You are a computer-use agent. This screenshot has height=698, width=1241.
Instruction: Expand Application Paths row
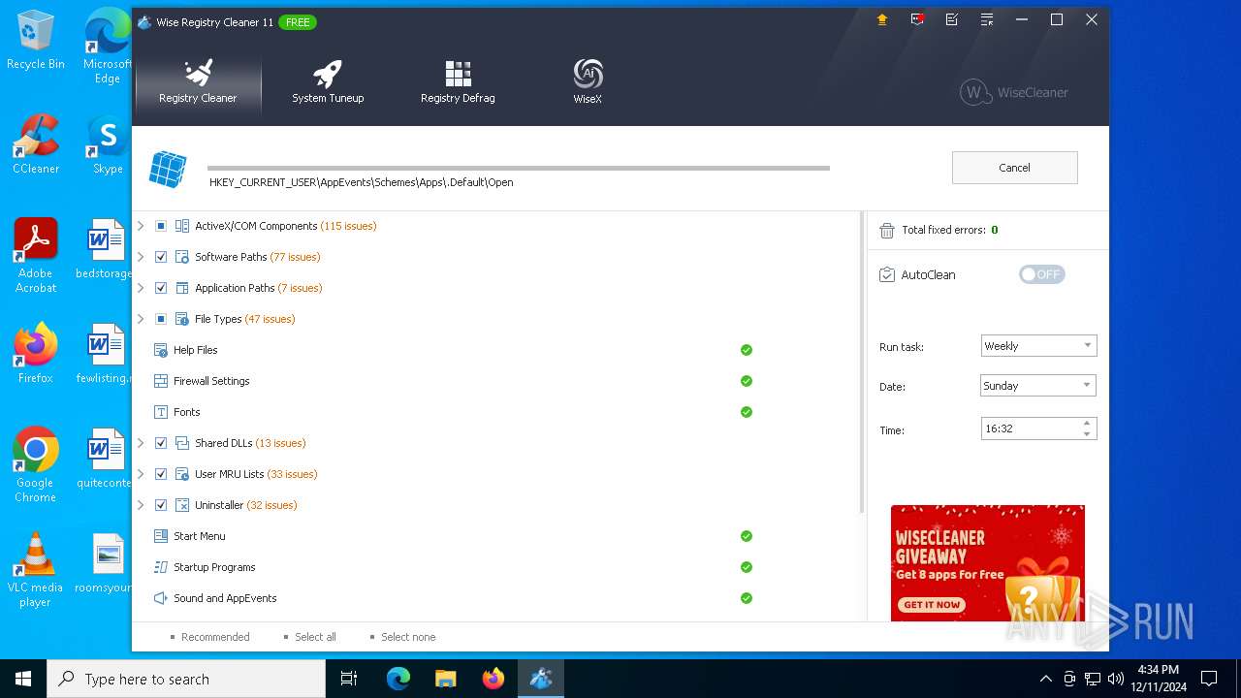point(141,288)
